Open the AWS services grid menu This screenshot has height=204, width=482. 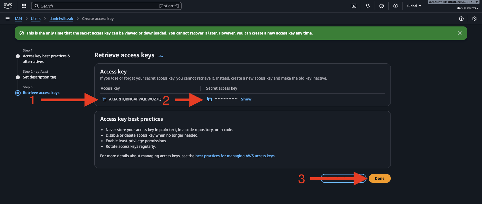coord(24,6)
